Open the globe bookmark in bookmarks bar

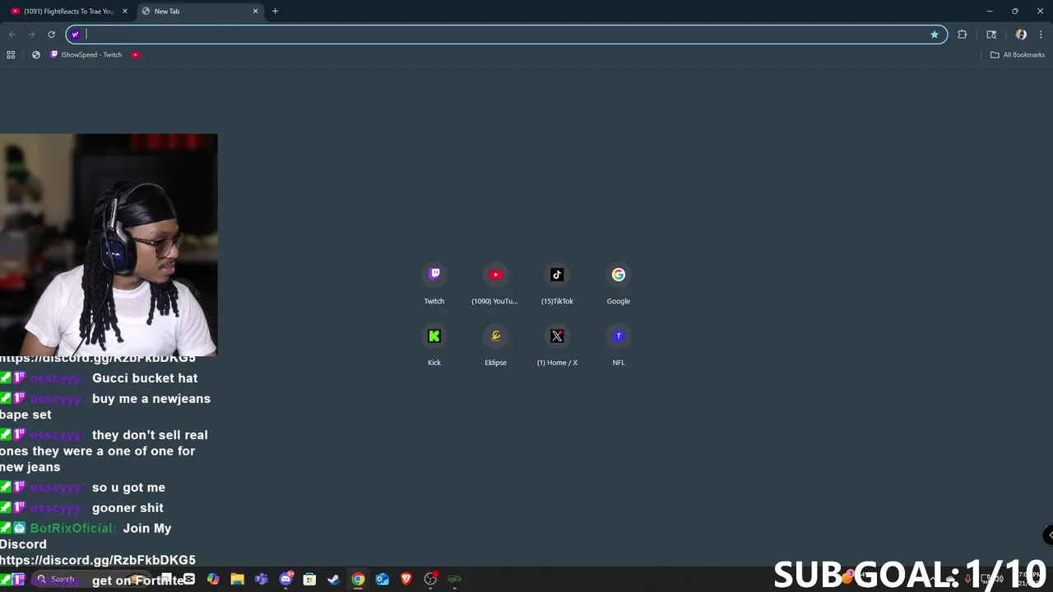(x=35, y=54)
